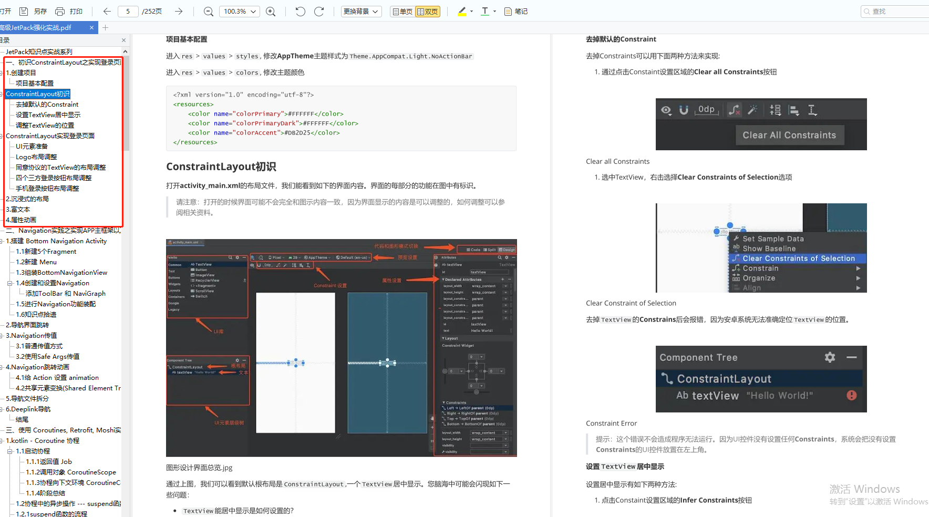Screen dimensions: 929x517
Task: Collapse the 1.创建项目 tree node
Action: pos(1,73)
